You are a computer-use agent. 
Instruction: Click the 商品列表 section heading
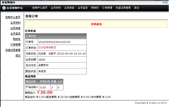point(30,76)
